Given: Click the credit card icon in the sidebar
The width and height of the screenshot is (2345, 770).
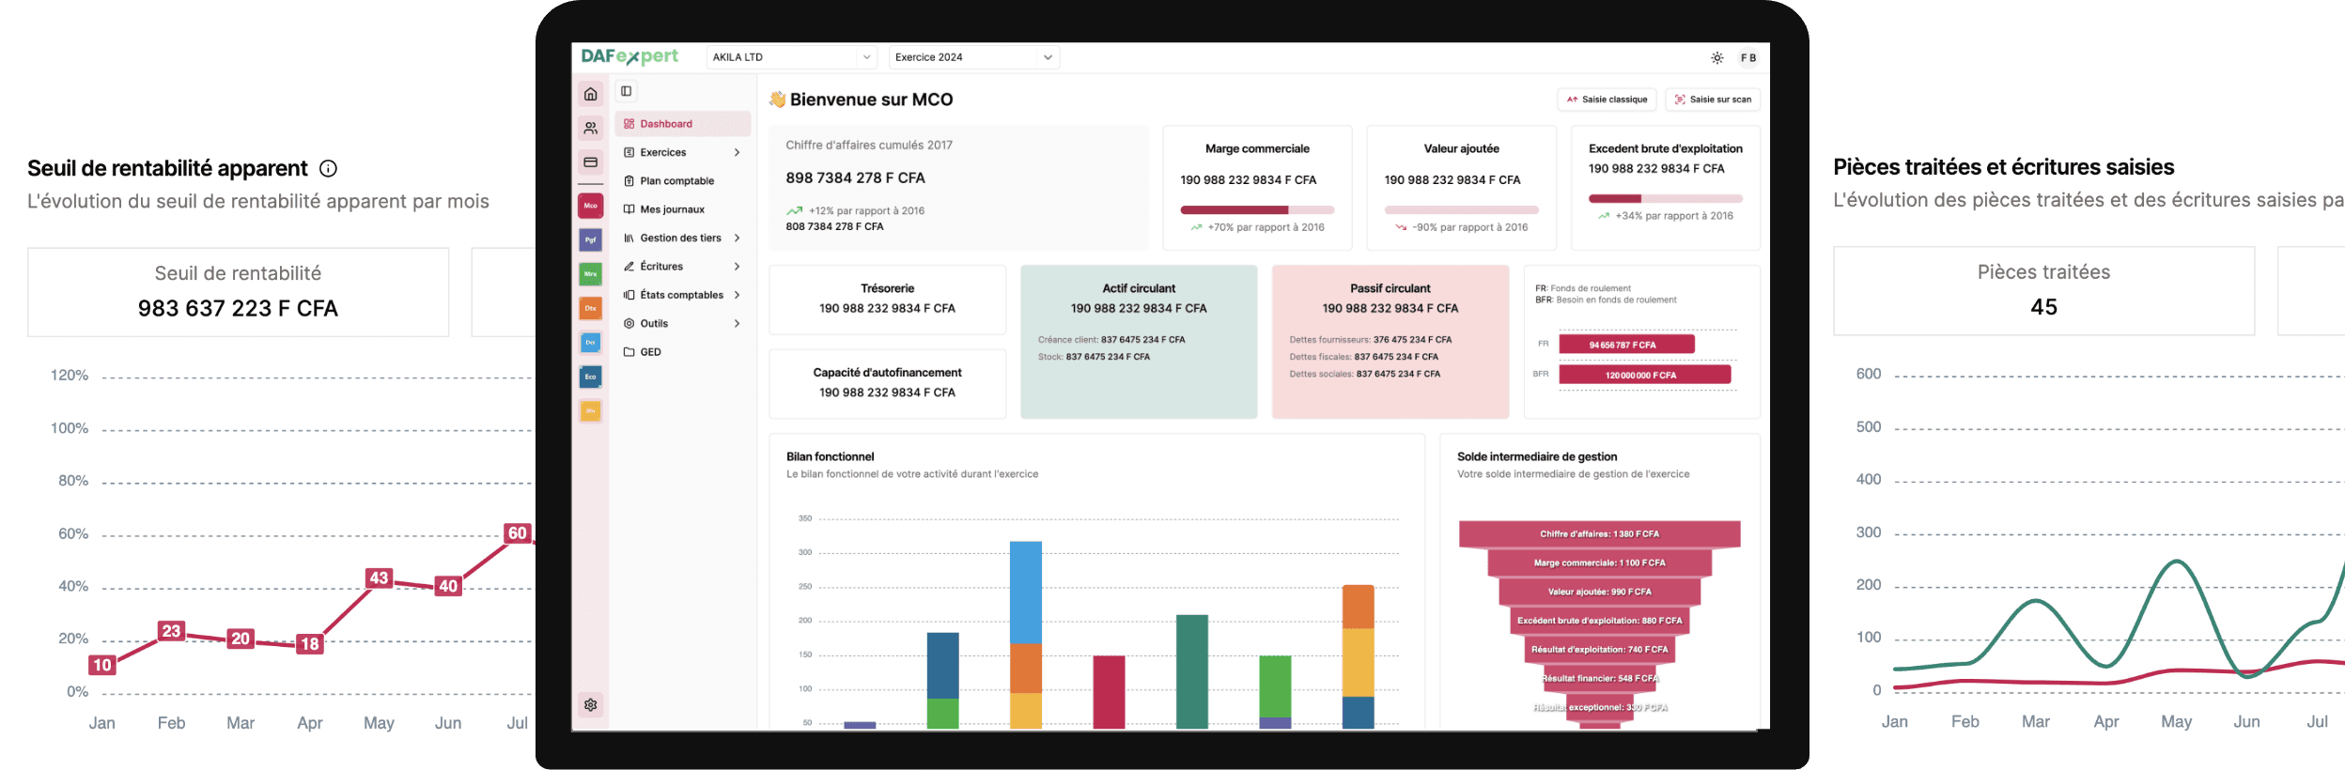Looking at the screenshot, I should [x=590, y=162].
